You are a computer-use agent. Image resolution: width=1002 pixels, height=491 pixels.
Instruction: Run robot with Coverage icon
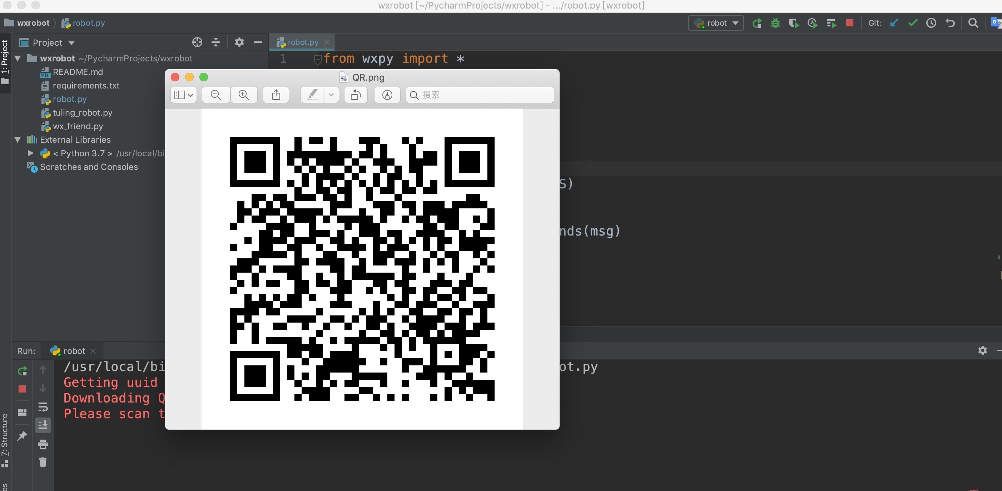pos(794,23)
